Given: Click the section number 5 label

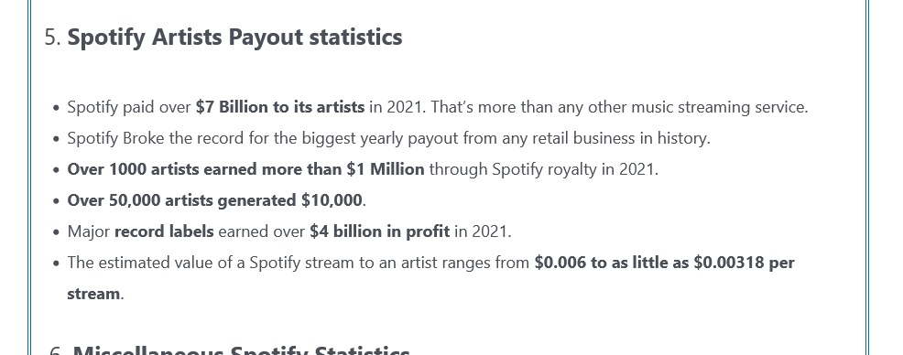Looking at the screenshot, I should pyautogui.click(x=52, y=38).
